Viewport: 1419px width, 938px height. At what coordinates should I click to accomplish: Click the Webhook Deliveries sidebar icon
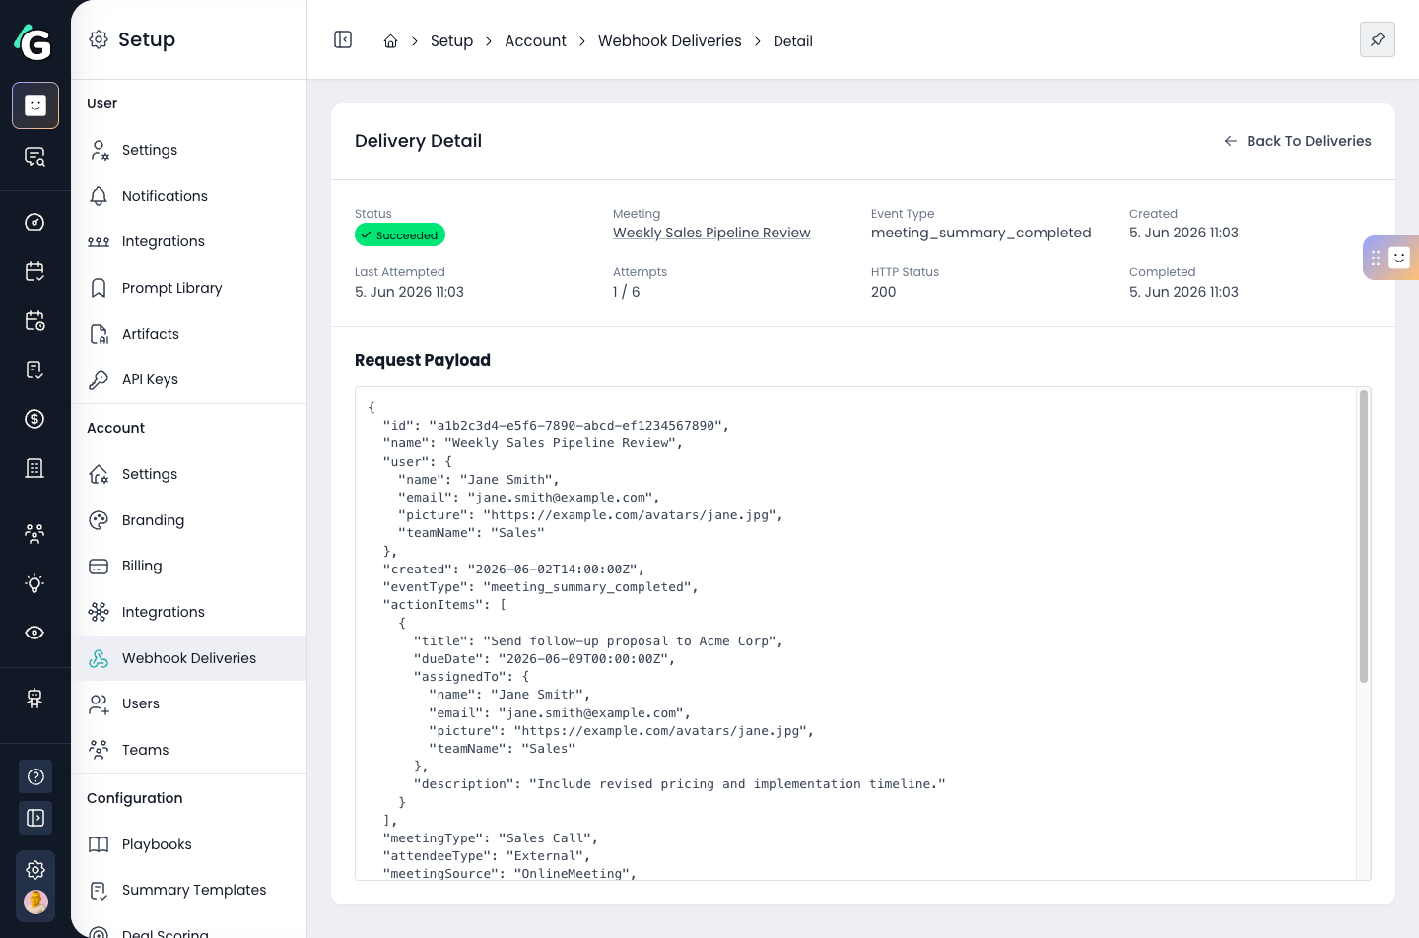[x=99, y=658]
